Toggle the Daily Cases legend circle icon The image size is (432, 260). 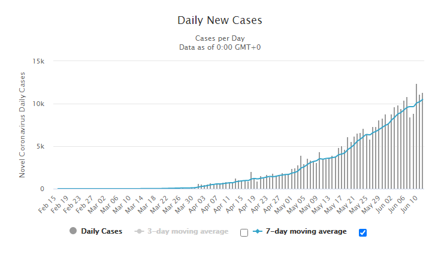73,231
